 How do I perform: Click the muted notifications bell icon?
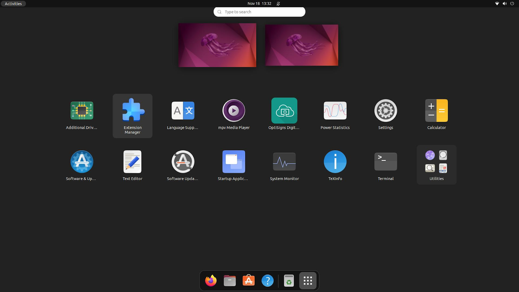(x=278, y=4)
